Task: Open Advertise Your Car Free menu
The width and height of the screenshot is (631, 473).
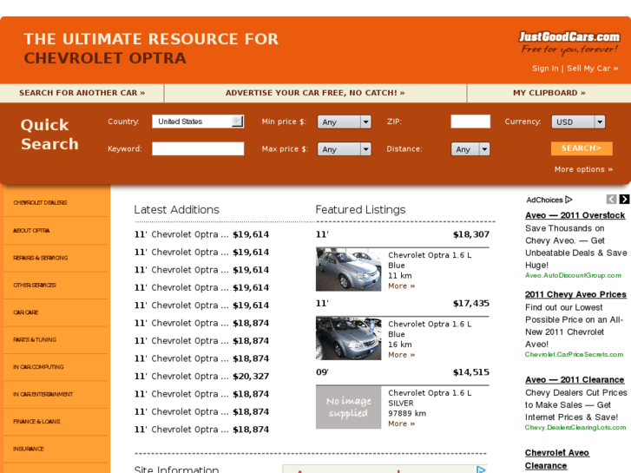Action: pyautogui.click(x=315, y=93)
